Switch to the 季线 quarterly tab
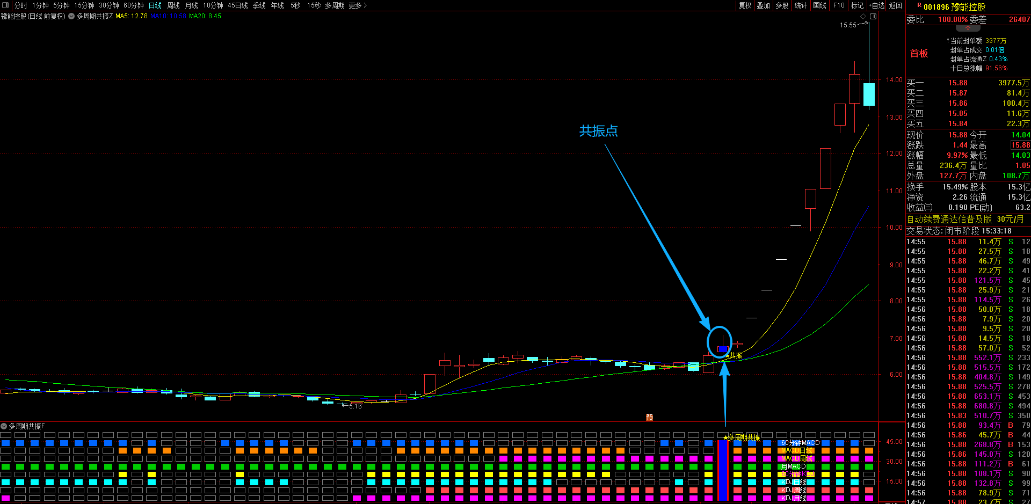The width and height of the screenshot is (1031, 504). coord(259,5)
